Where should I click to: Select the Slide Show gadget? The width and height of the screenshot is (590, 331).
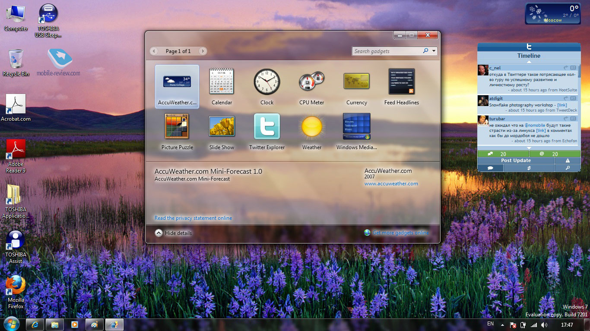222,131
